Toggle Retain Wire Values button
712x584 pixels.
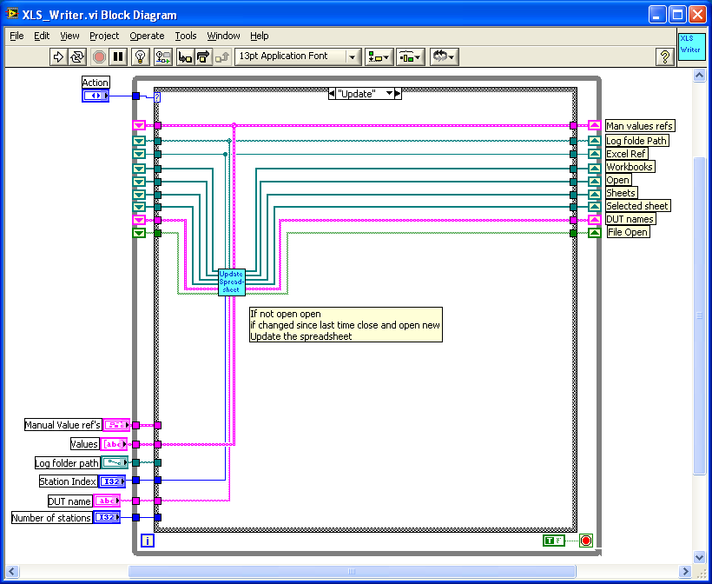(x=162, y=56)
